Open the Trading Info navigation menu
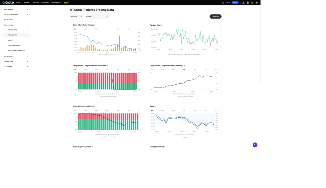The image size is (326, 188). 56,3
